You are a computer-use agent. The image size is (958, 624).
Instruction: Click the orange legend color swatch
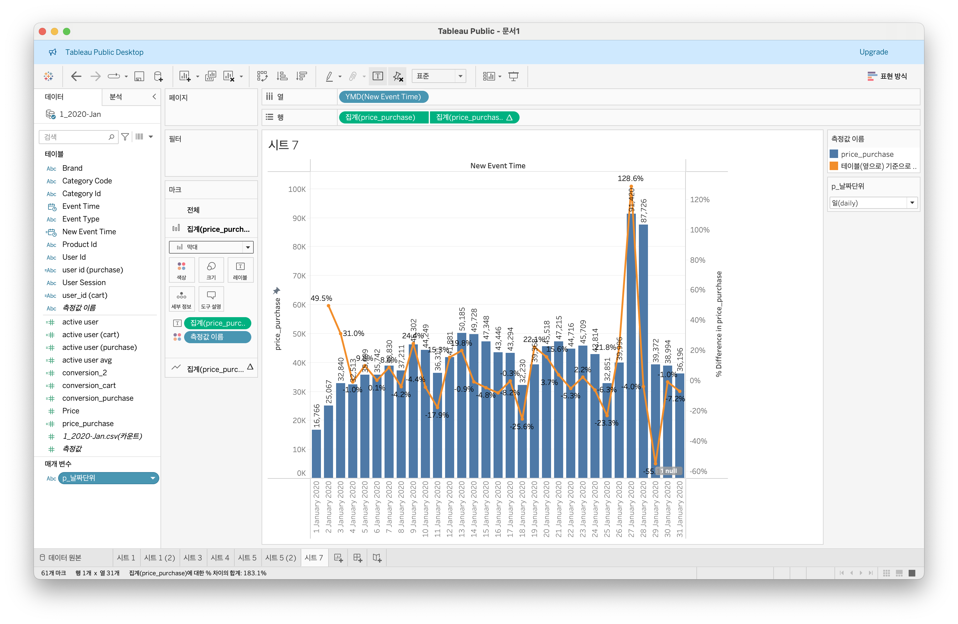tap(834, 166)
